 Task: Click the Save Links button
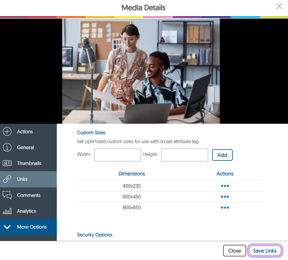265,251
